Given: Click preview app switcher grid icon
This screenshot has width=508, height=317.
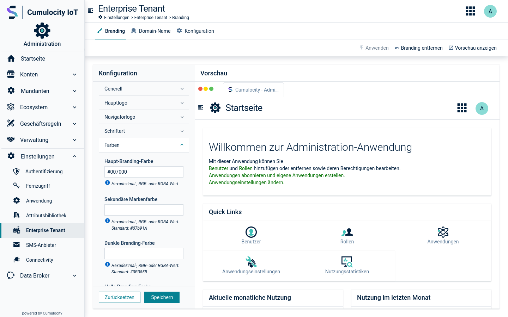Looking at the screenshot, I should pos(462,108).
